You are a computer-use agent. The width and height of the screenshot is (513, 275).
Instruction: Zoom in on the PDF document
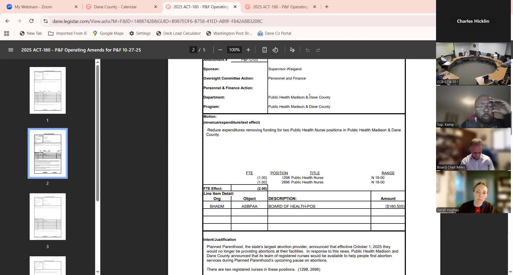pyautogui.click(x=248, y=50)
